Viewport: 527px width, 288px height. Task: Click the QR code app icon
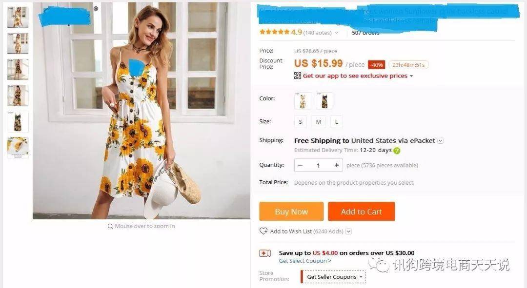tap(298, 76)
